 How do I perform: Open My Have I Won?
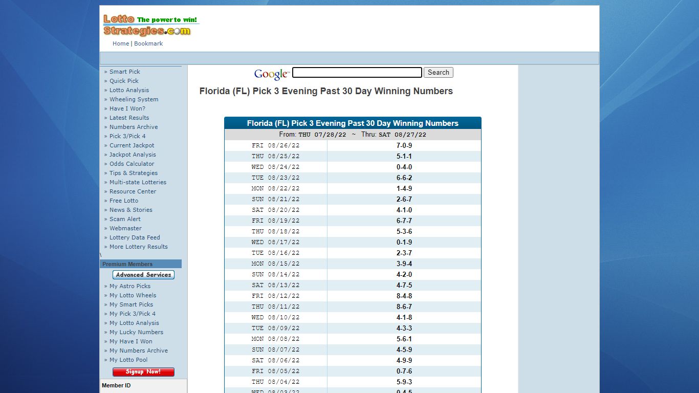click(130, 341)
